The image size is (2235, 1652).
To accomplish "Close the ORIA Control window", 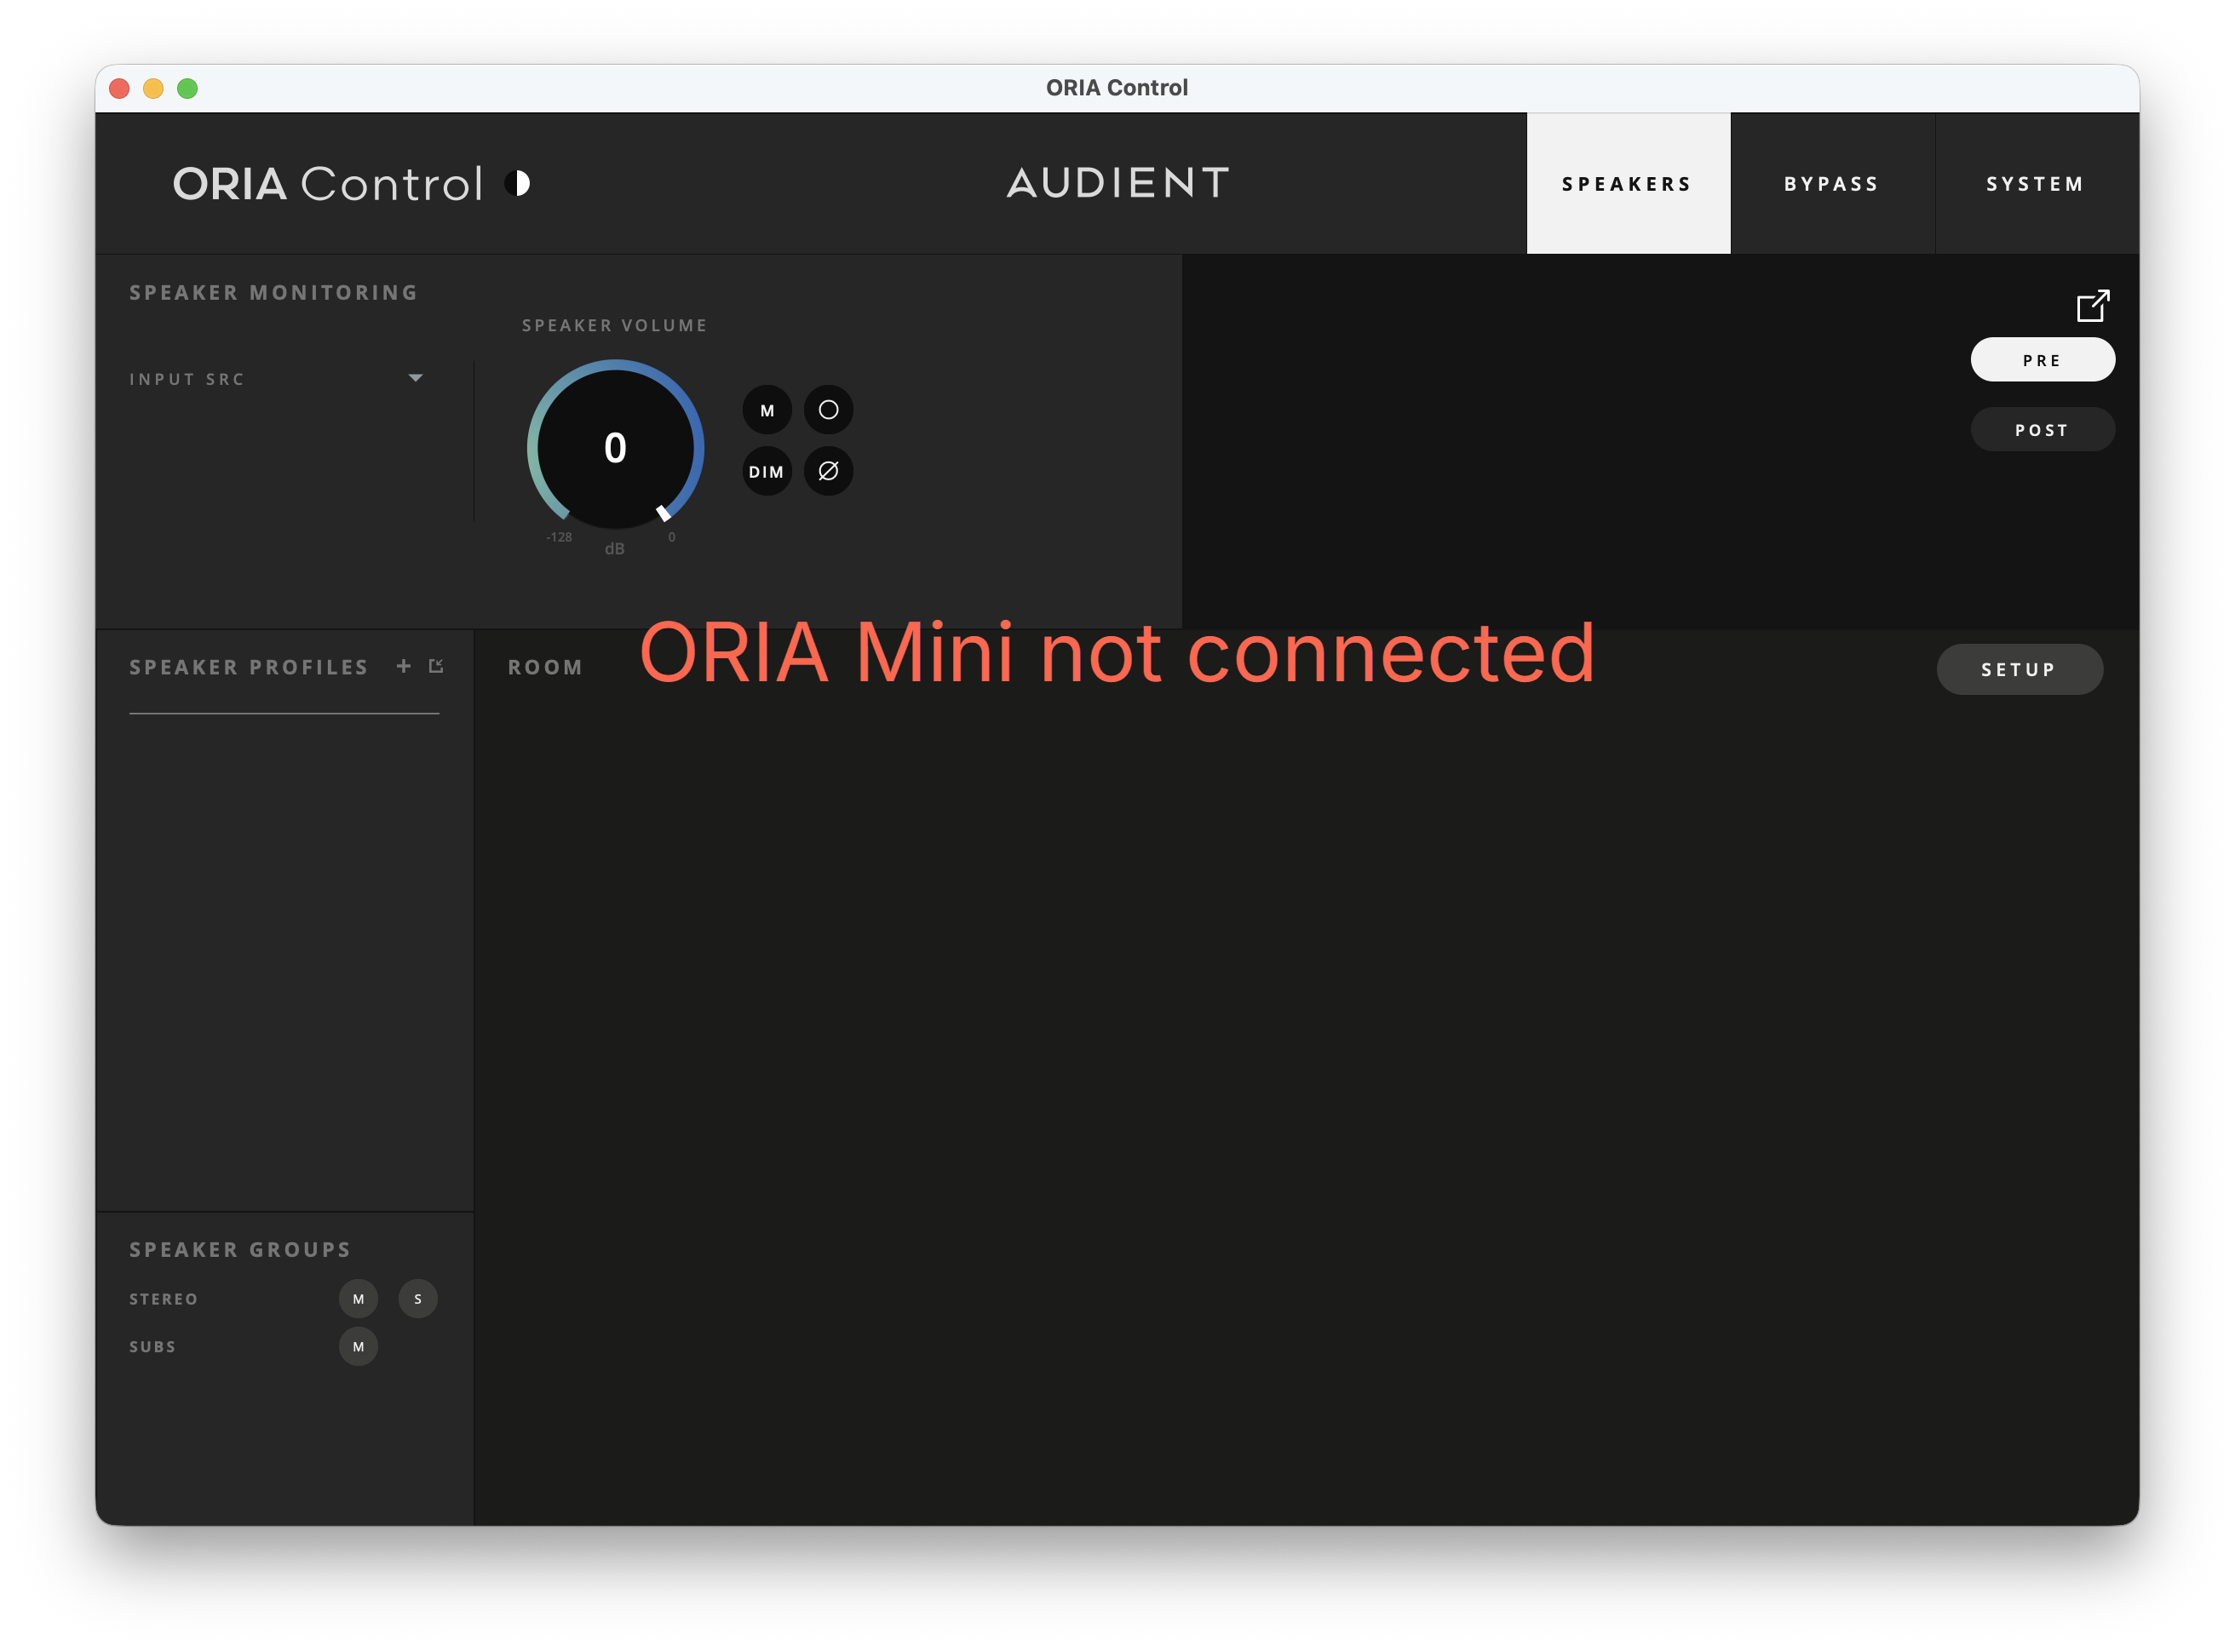I will pos(119,88).
